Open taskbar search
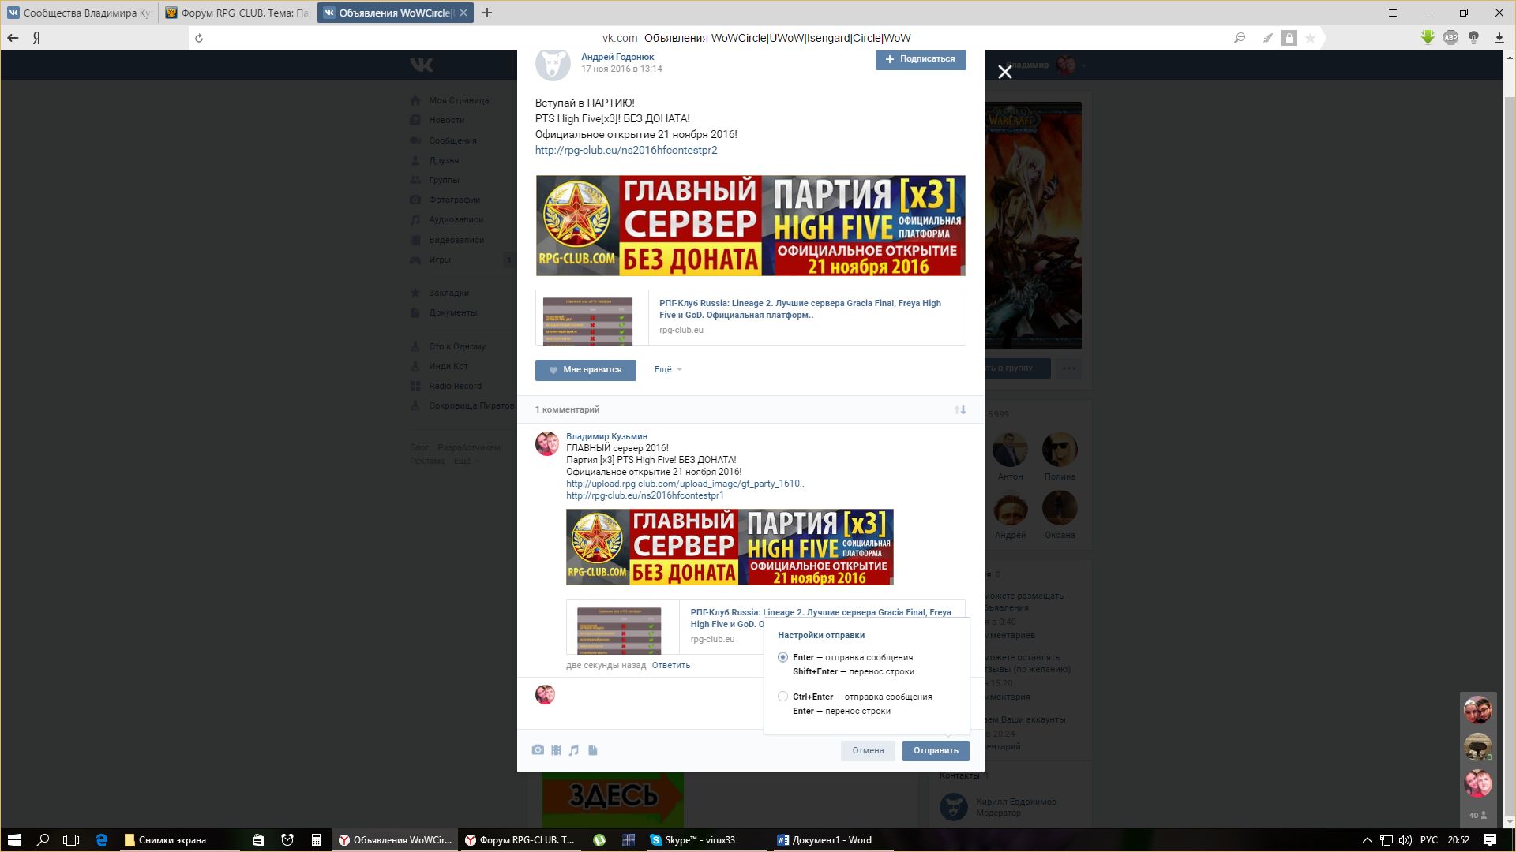This screenshot has width=1516, height=852. (43, 840)
